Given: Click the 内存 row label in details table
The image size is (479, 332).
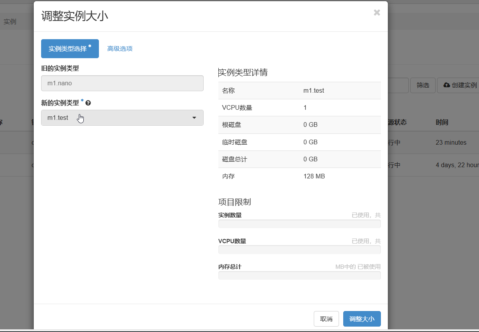Looking at the screenshot, I should [x=228, y=176].
